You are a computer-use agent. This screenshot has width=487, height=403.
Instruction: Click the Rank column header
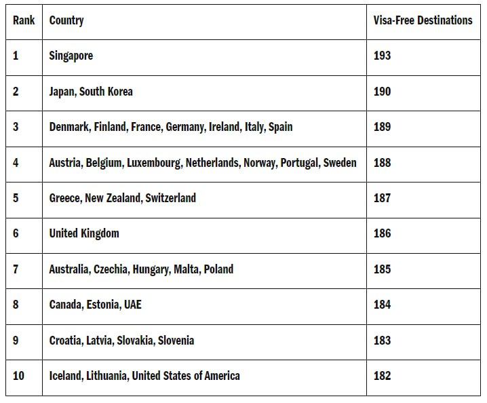(x=24, y=20)
